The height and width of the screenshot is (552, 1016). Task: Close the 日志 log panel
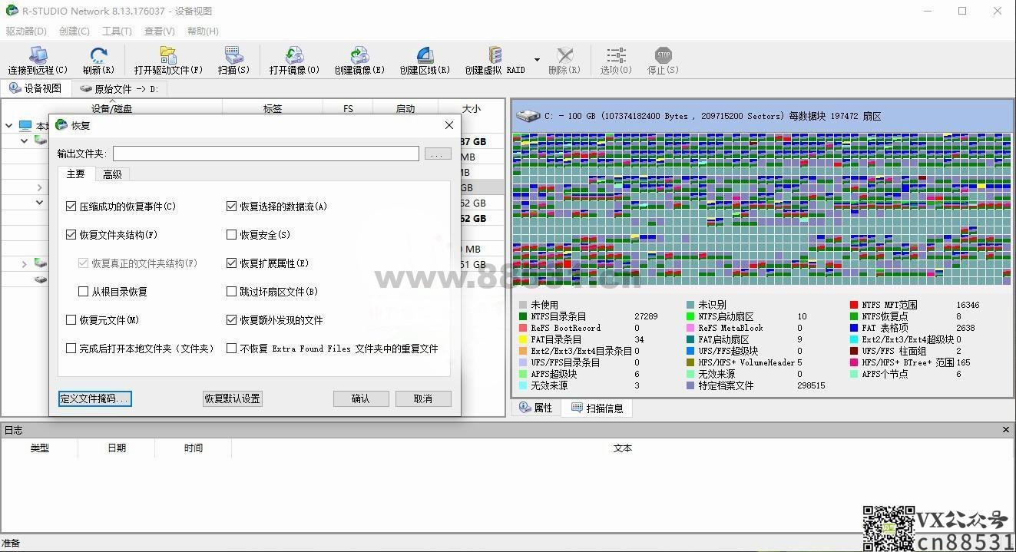(x=1006, y=430)
